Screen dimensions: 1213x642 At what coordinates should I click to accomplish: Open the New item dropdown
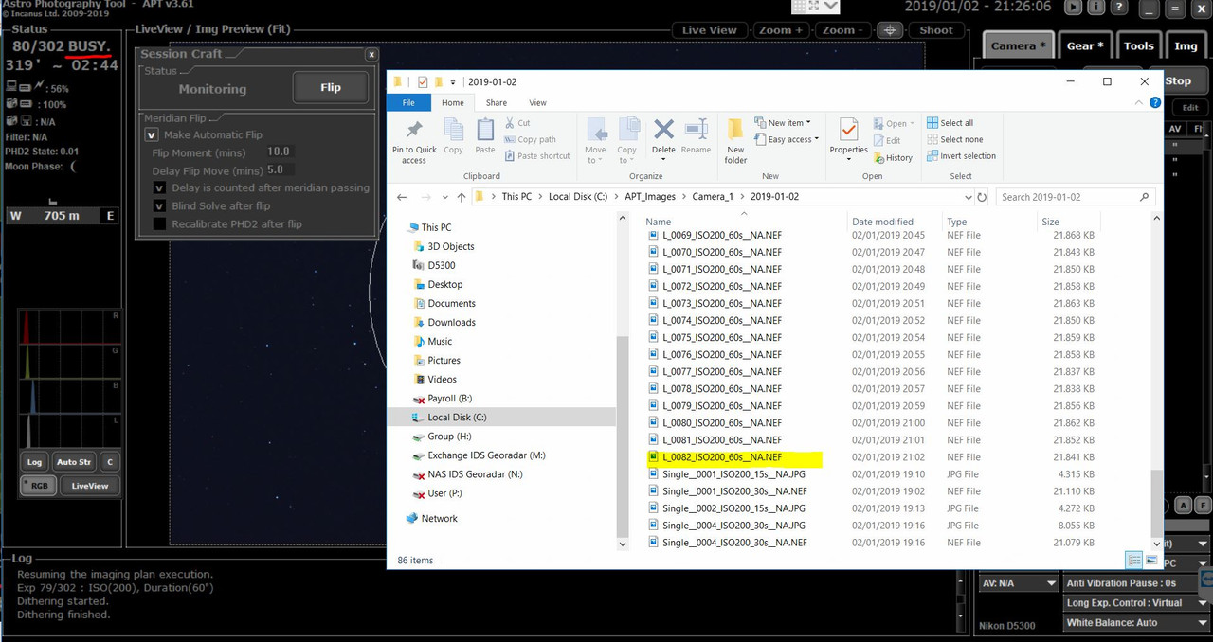782,123
